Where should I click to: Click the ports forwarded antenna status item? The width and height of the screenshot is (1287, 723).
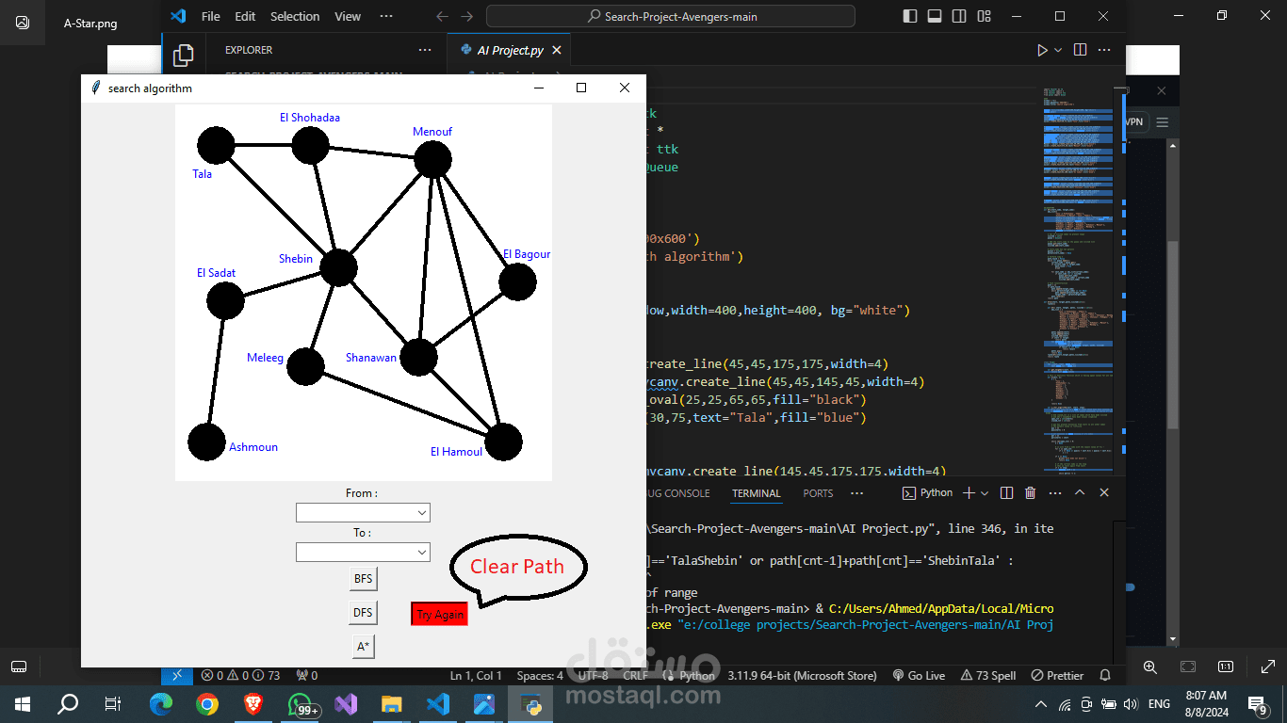tap(307, 675)
